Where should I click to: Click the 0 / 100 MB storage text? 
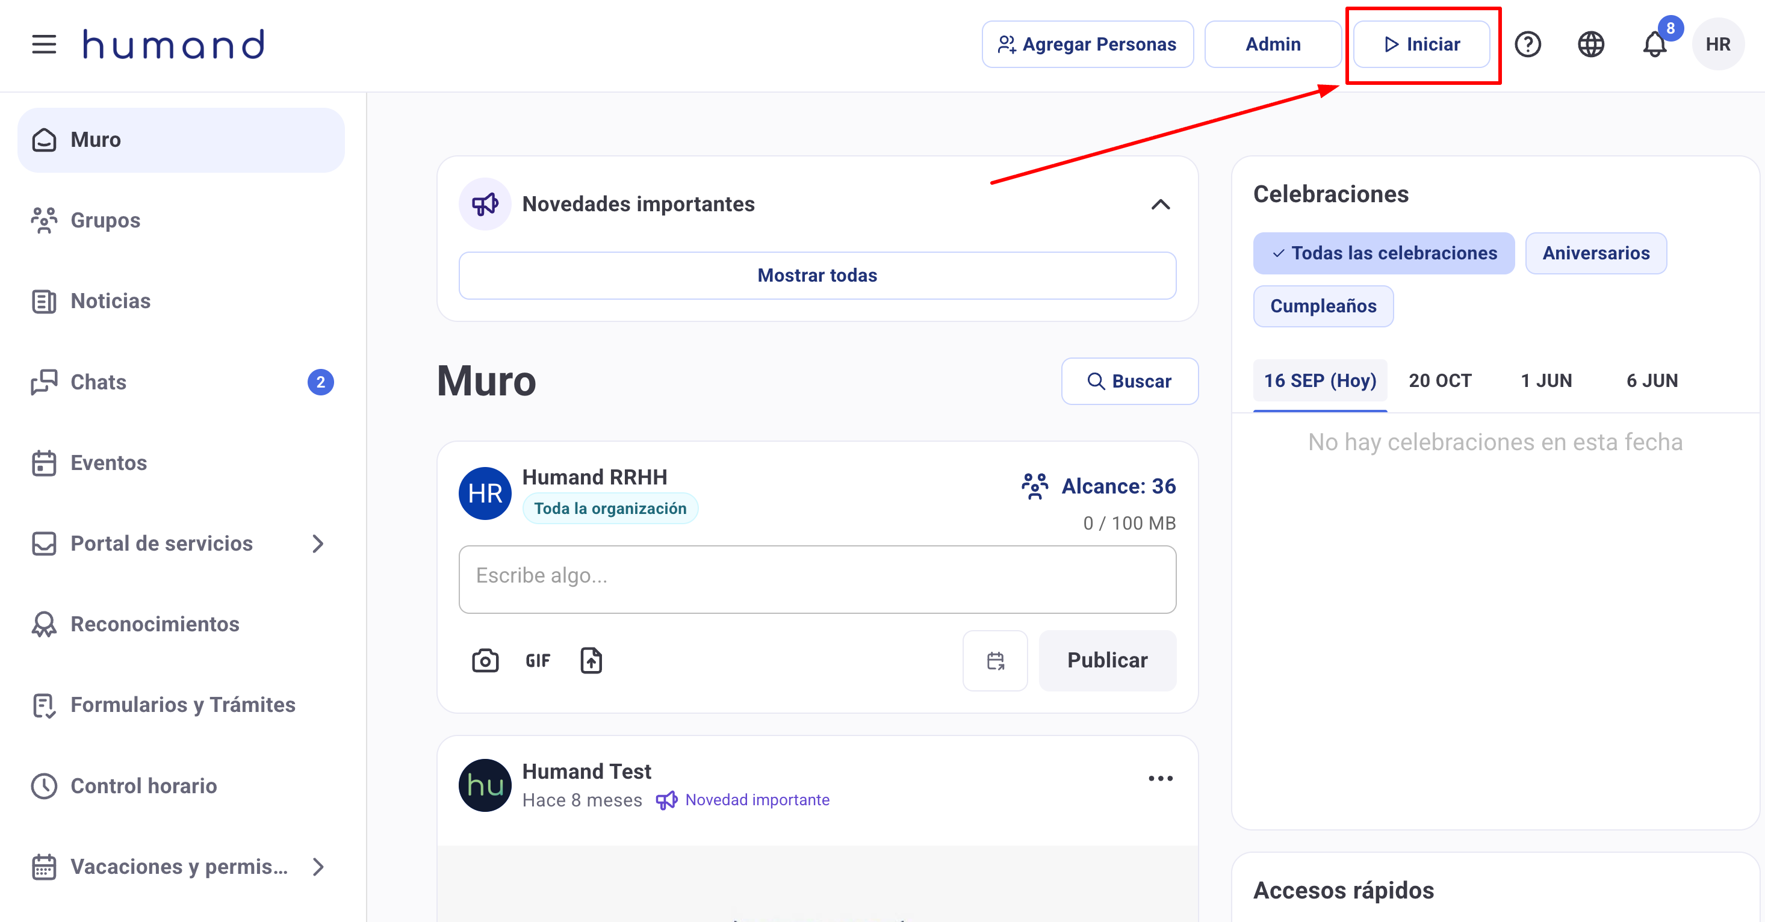click(1129, 524)
